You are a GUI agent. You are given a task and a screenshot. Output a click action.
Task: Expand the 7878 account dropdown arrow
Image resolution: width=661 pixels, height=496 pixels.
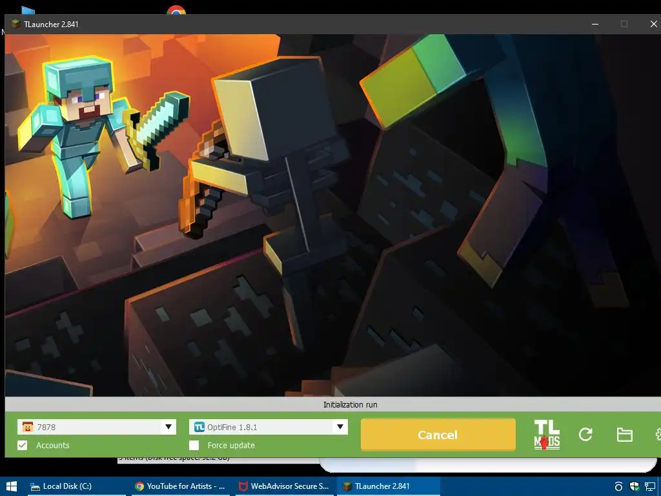[x=168, y=427]
